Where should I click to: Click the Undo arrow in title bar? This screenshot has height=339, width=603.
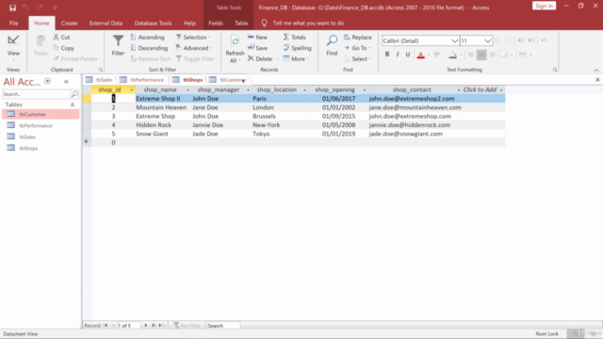(25, 8)
